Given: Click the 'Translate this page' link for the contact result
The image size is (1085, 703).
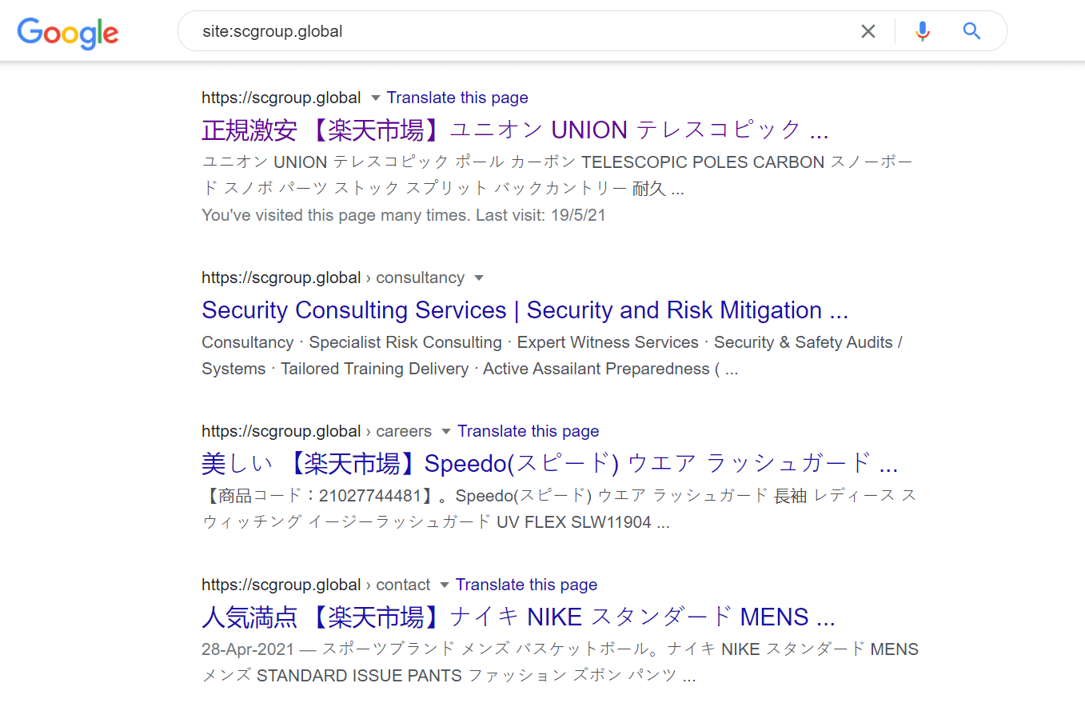Looking at the screenshot, I should 526,585.
